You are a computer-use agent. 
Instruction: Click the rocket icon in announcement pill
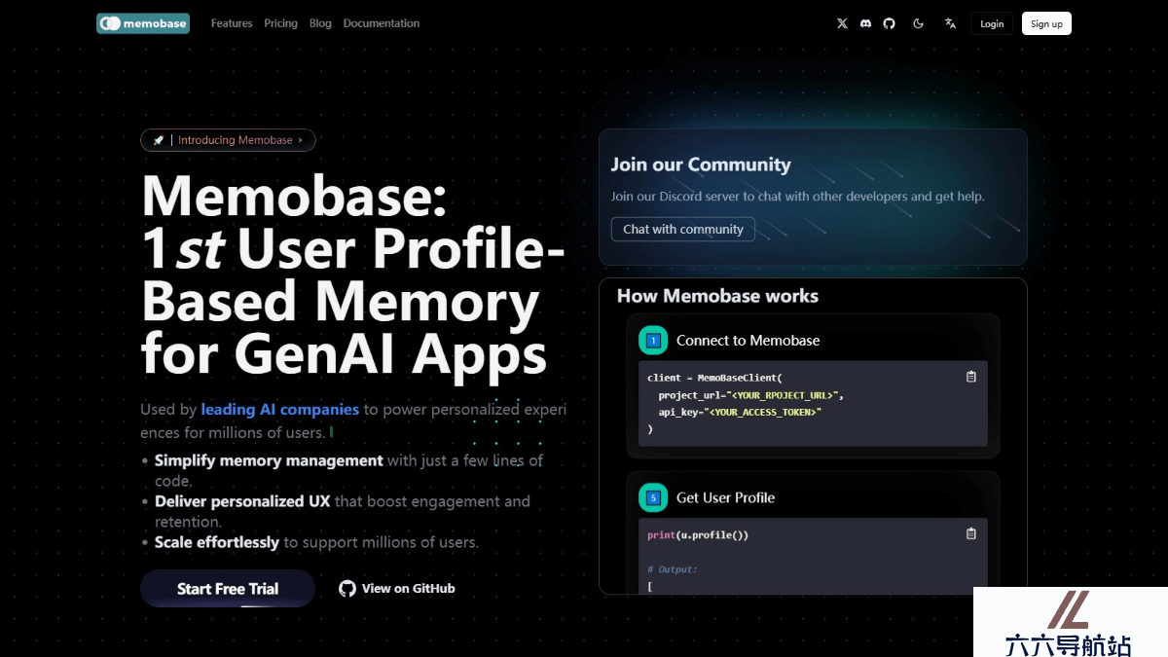(159, 140)
